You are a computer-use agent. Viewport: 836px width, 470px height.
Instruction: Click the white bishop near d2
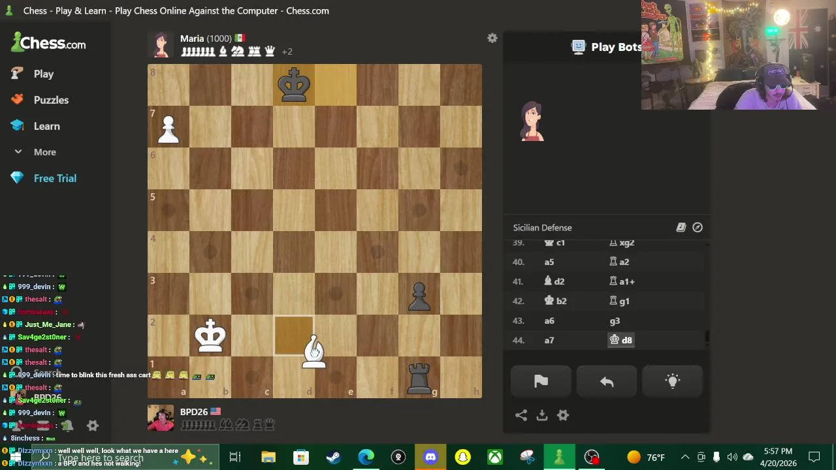313,351
